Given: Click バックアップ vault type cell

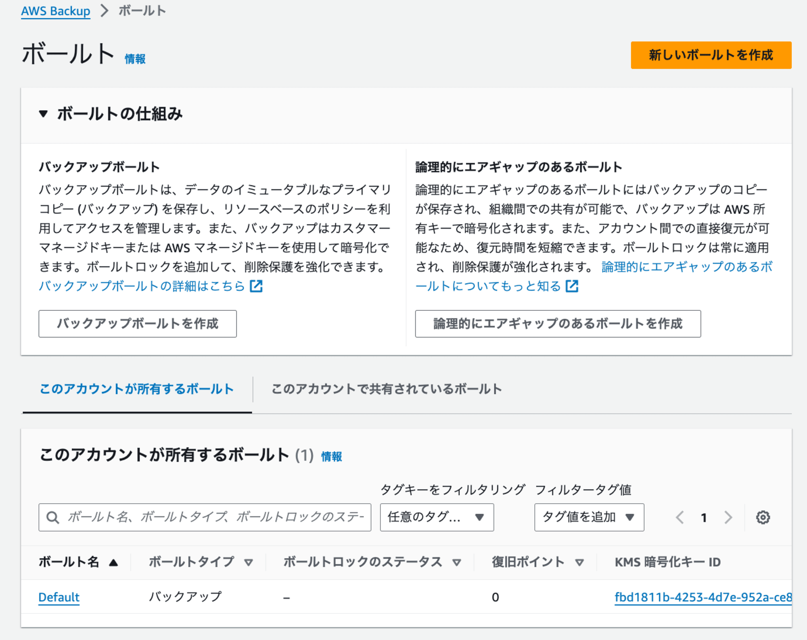Looking at the screenshot, I should click(x=185, y=596).
